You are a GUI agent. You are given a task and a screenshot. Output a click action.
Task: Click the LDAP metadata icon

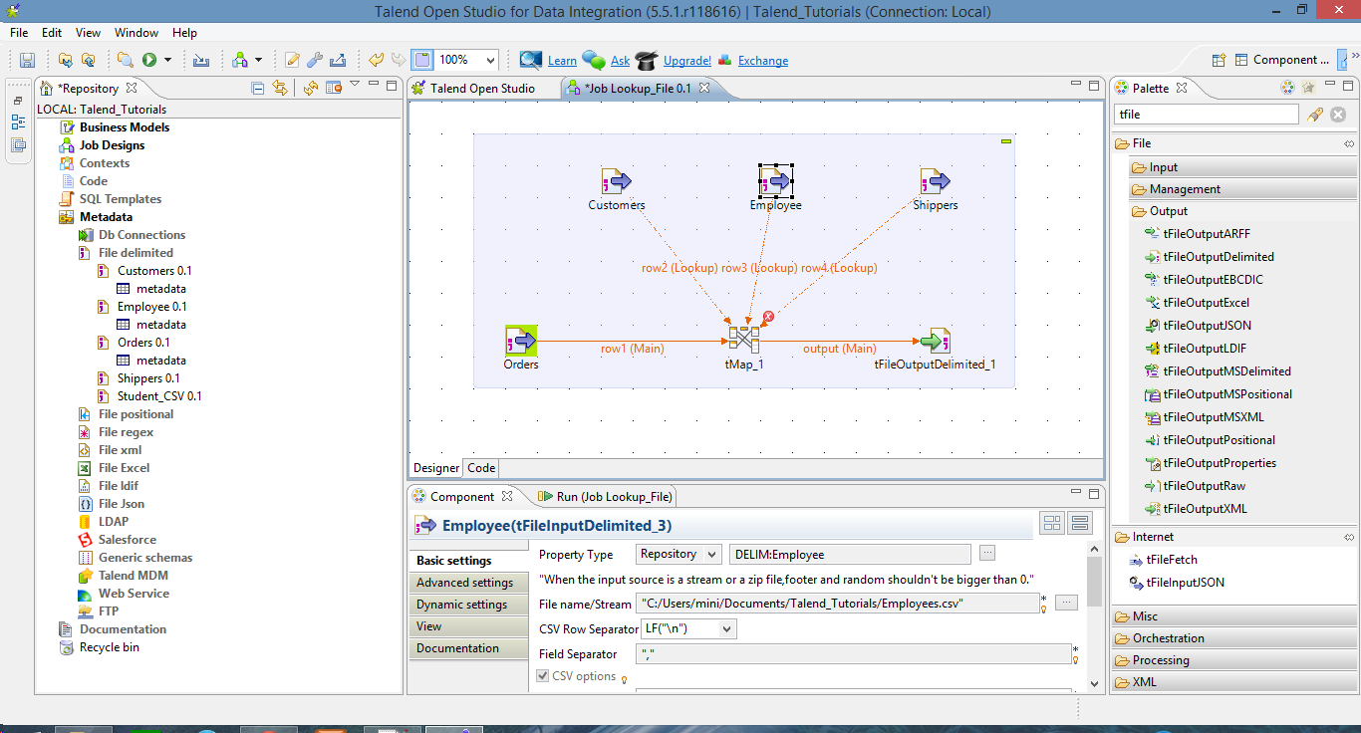pyautogui.click(x=87, y=522)
